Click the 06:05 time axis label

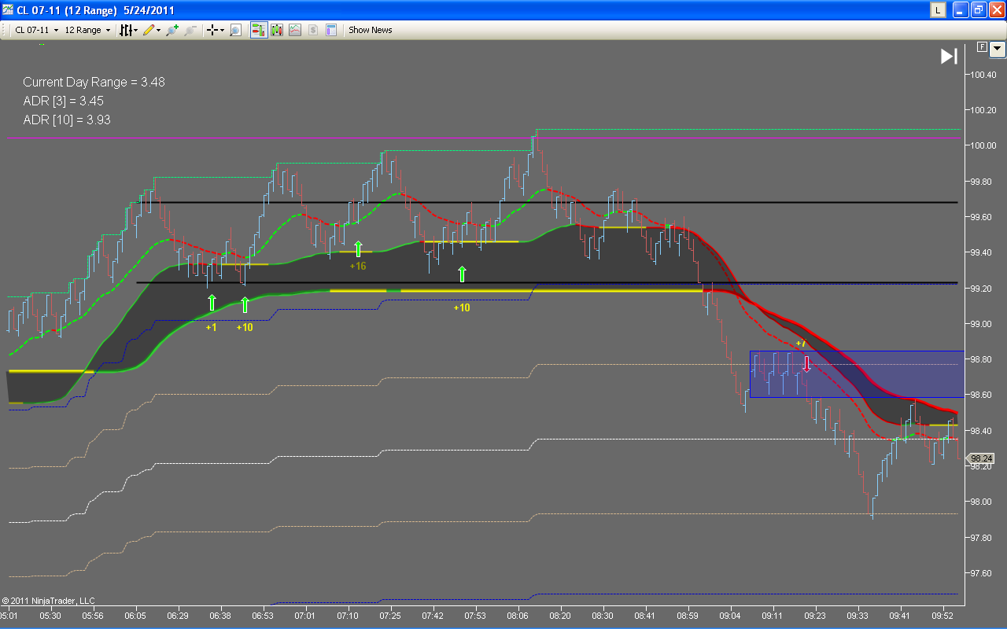coord(135,616)
